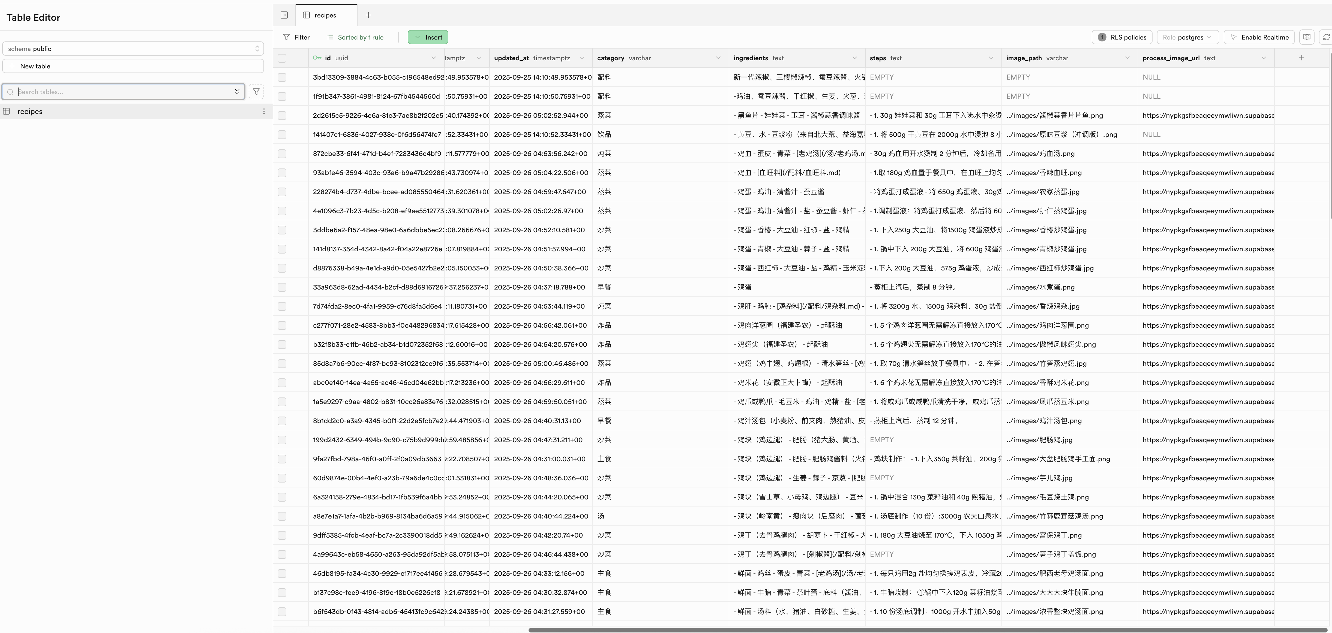1332x633 pixels.
Task: Open the side documentation panel icon
Action: pyautogui.click(x=1307, y=37)
